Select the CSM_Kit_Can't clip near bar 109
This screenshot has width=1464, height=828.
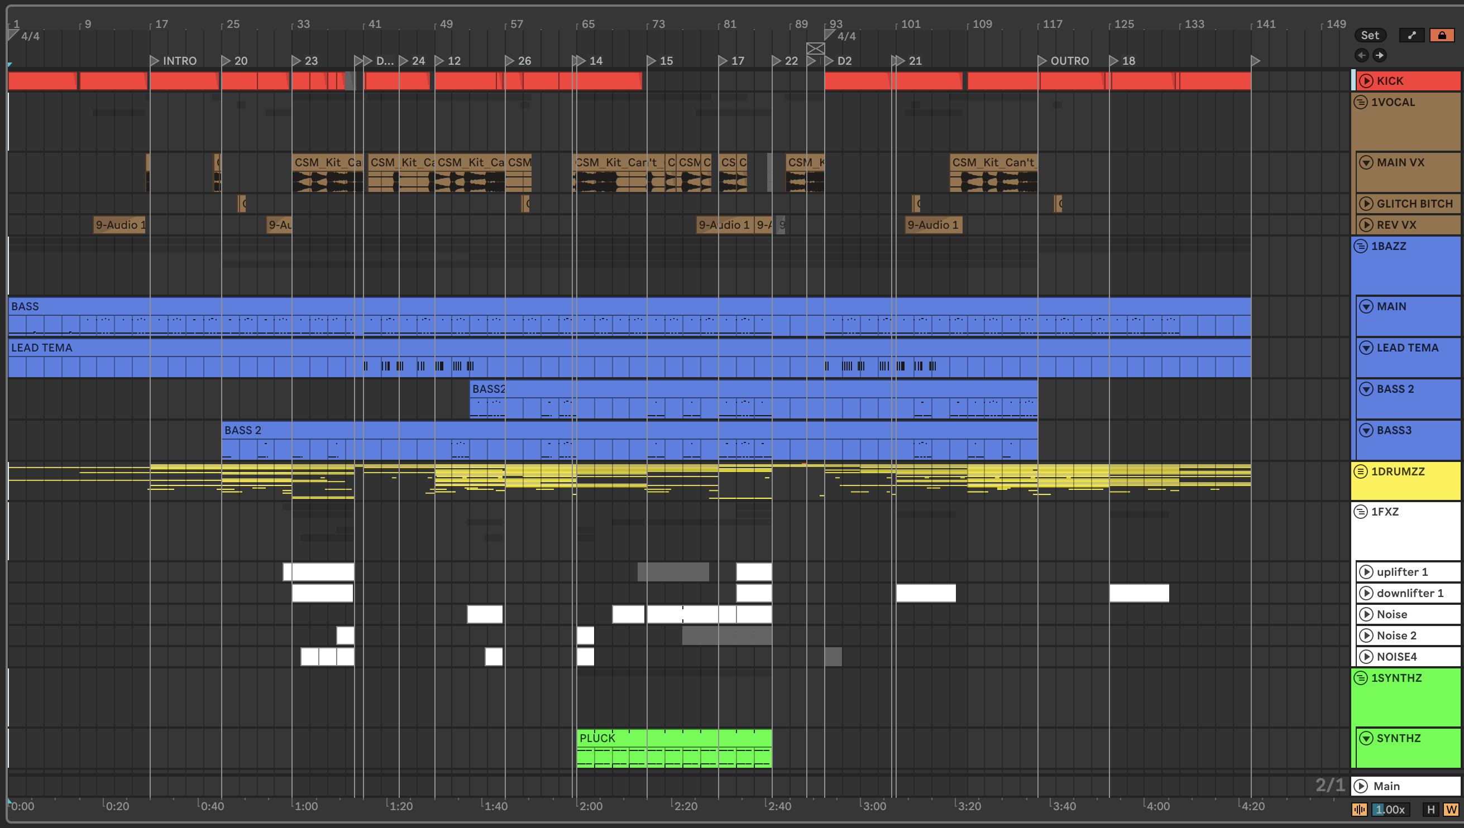point(993,173)
